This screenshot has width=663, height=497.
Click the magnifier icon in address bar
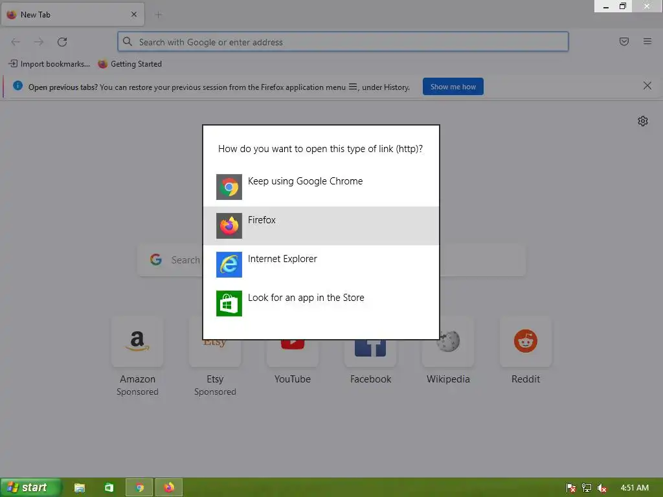tap(128, 41)
